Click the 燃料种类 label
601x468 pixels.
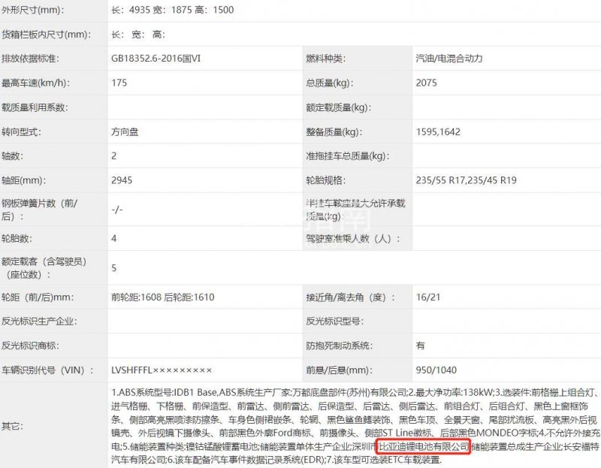(x=325, y=59)
